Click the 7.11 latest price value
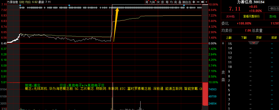The width and height of the screenshot is (279, 110). click(235, 9)
